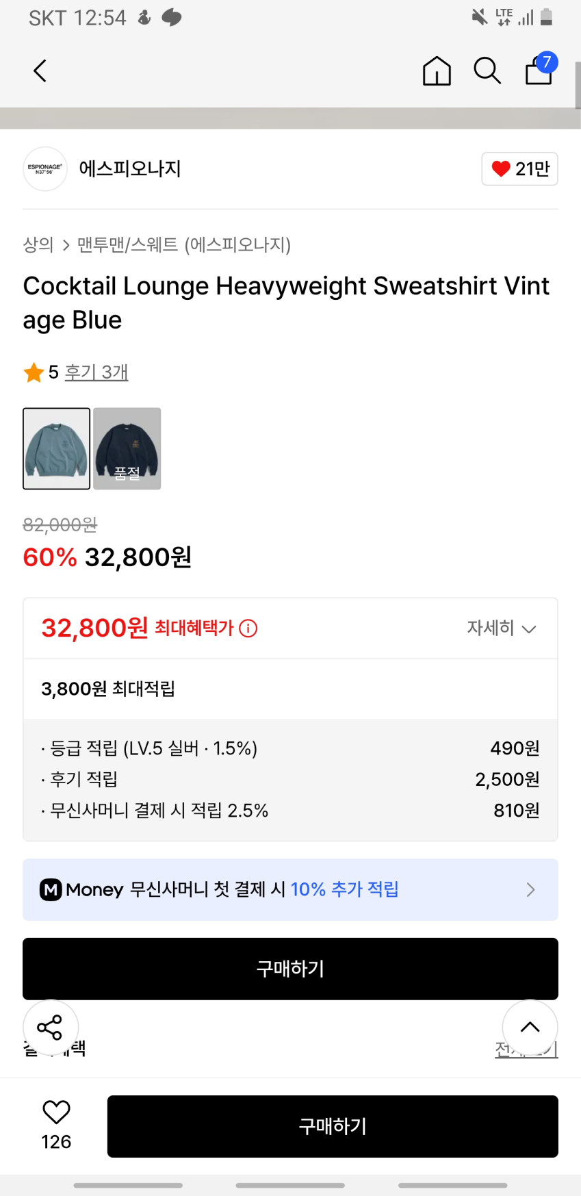Tap the share icon button
581x1196 pixels.
[50, 1027]
